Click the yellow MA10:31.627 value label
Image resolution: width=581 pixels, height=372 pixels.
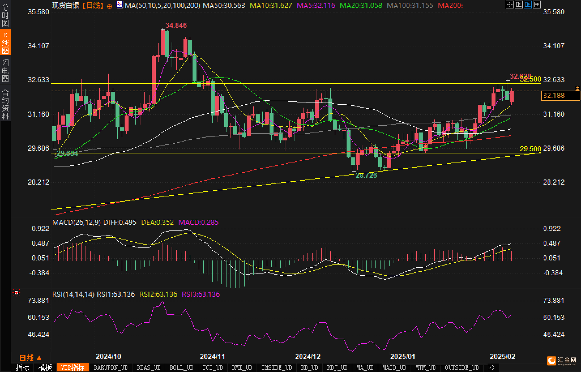pos(271,5)
